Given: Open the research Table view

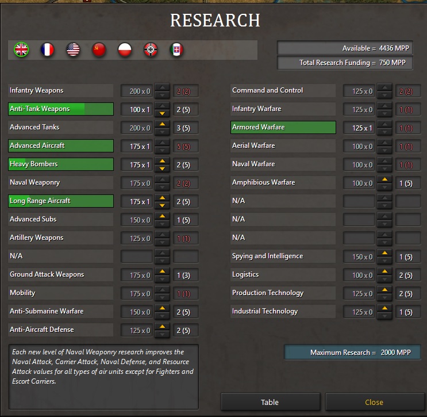Looking at the screenshot, I should tap(270, 402).
